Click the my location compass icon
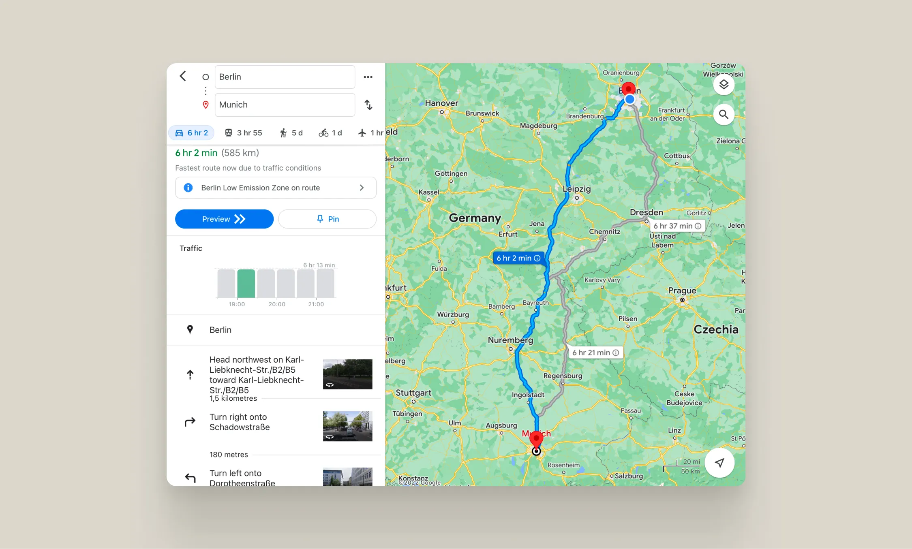912x549 pixels. [x=720, y=462]
